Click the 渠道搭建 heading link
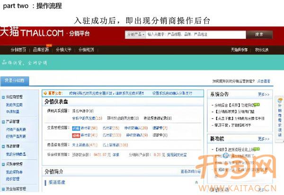Image resolution: width=284 pixels, height=195 pixels. click(57, 183)
